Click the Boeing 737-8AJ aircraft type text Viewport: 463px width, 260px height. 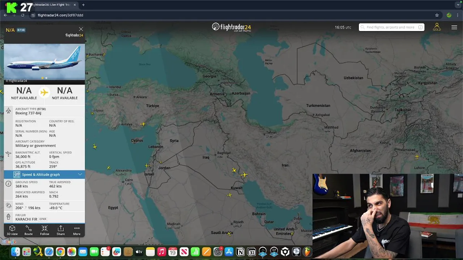pos(28,113)
